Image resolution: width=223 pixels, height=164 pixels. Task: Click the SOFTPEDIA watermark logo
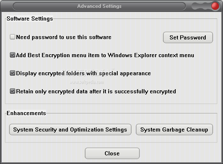[x=88, y=72]
